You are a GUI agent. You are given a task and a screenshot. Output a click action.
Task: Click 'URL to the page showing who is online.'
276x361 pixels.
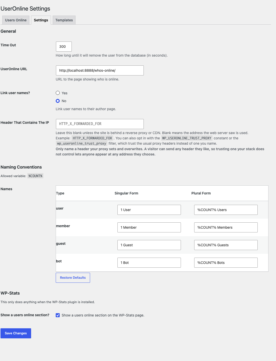pos(87,79)
